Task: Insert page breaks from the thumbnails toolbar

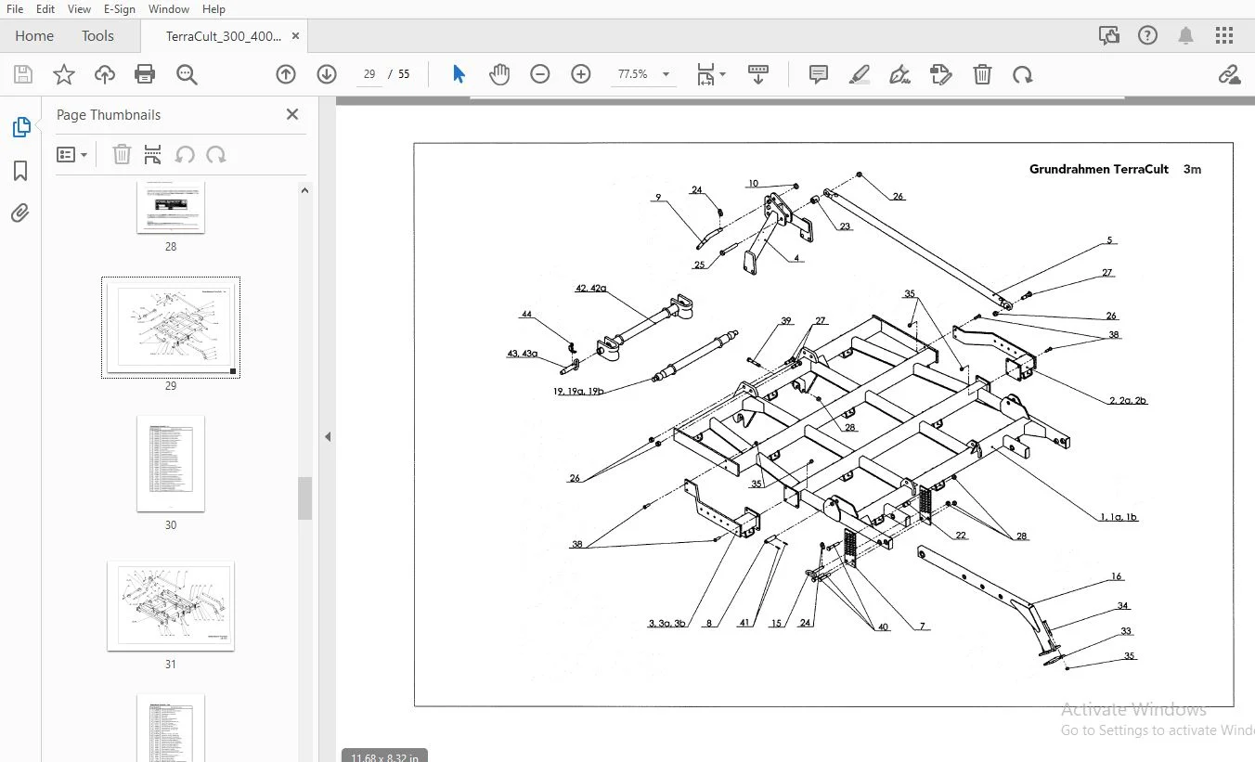Action: tap(153, 154)
